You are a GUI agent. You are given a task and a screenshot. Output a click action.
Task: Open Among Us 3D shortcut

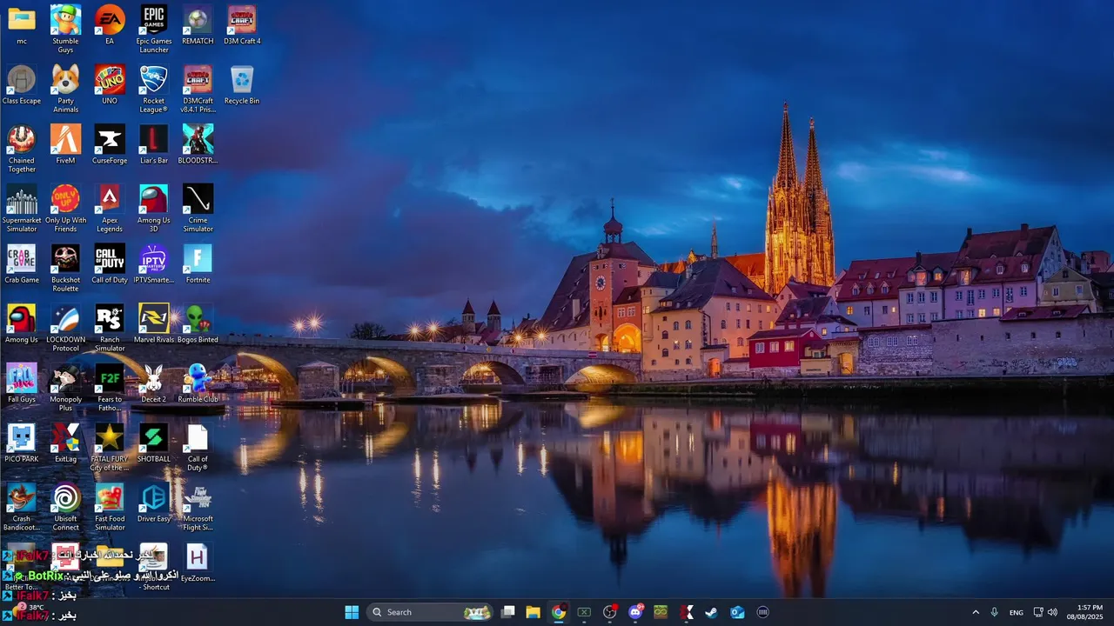(154, 209)
